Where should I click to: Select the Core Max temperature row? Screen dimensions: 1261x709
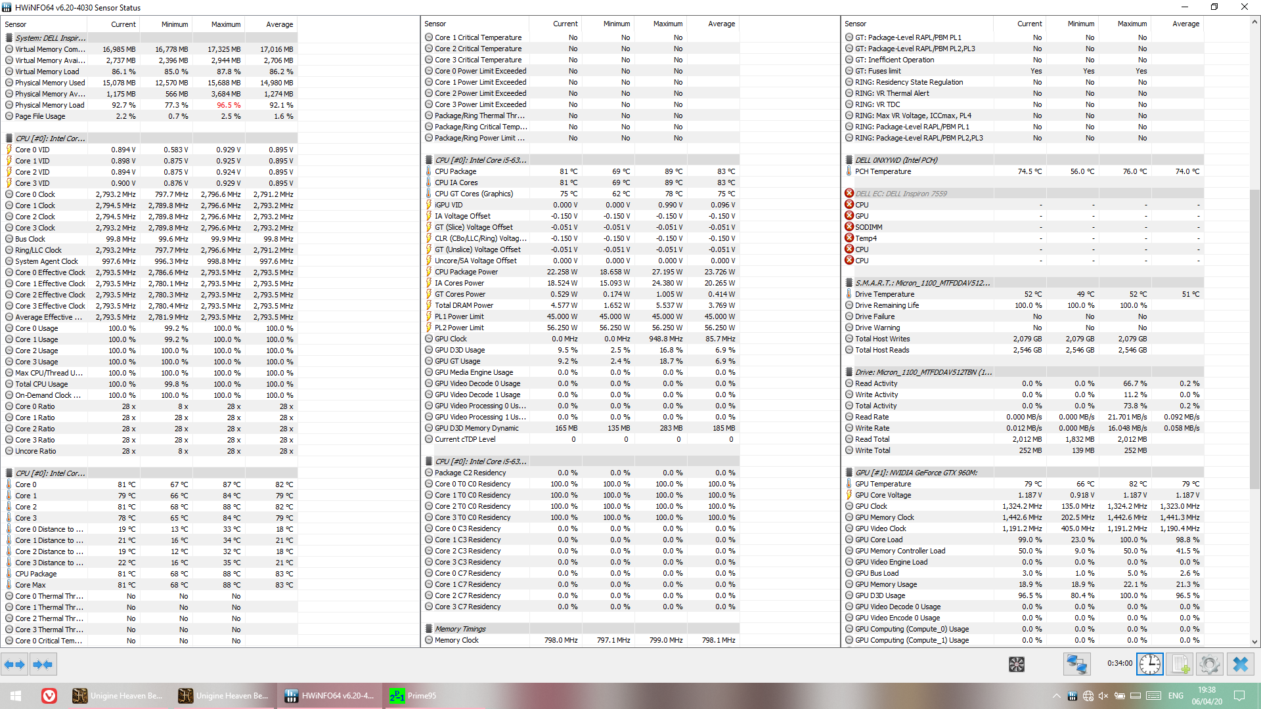[150, 585]
